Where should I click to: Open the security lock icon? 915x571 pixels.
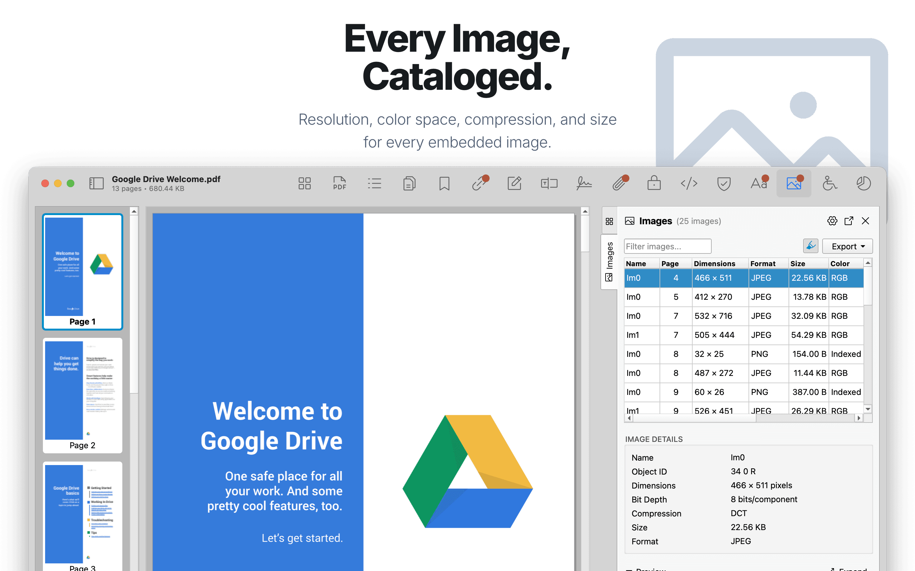coord(654,184)
